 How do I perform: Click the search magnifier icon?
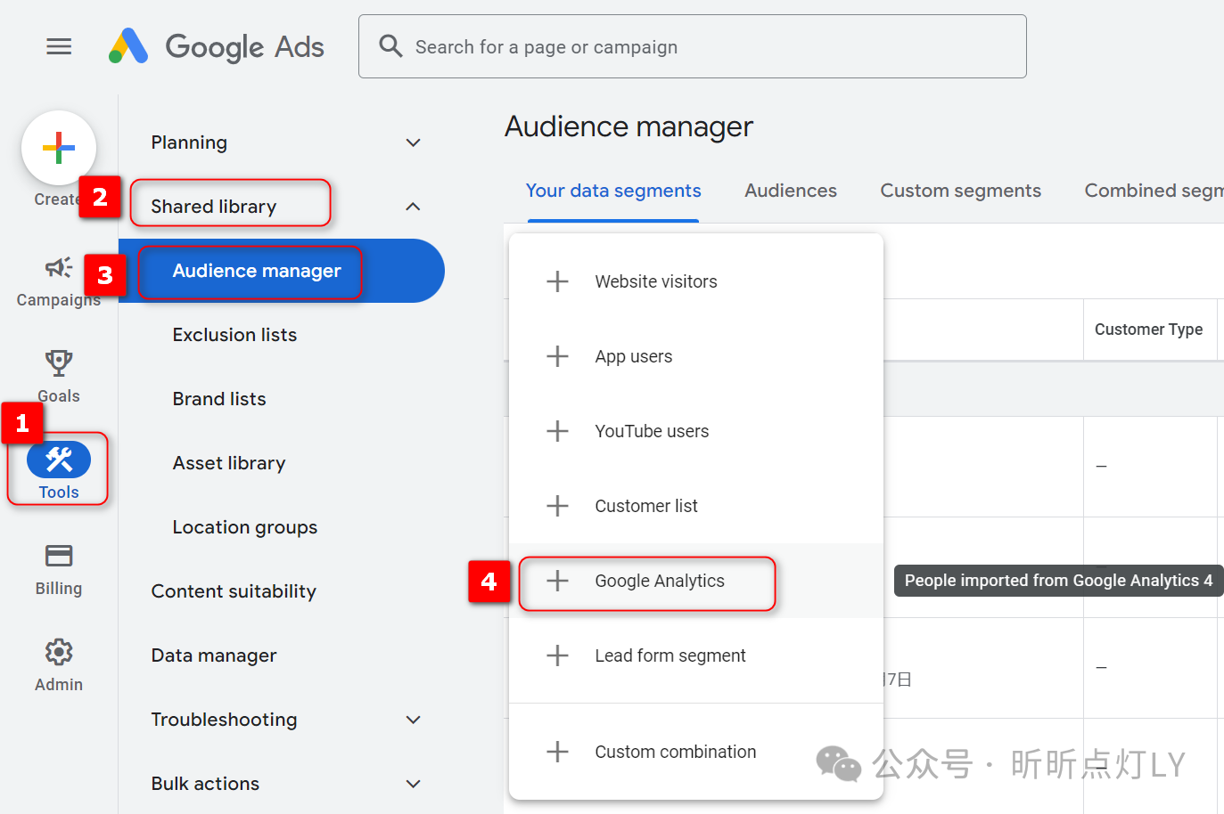390,46
